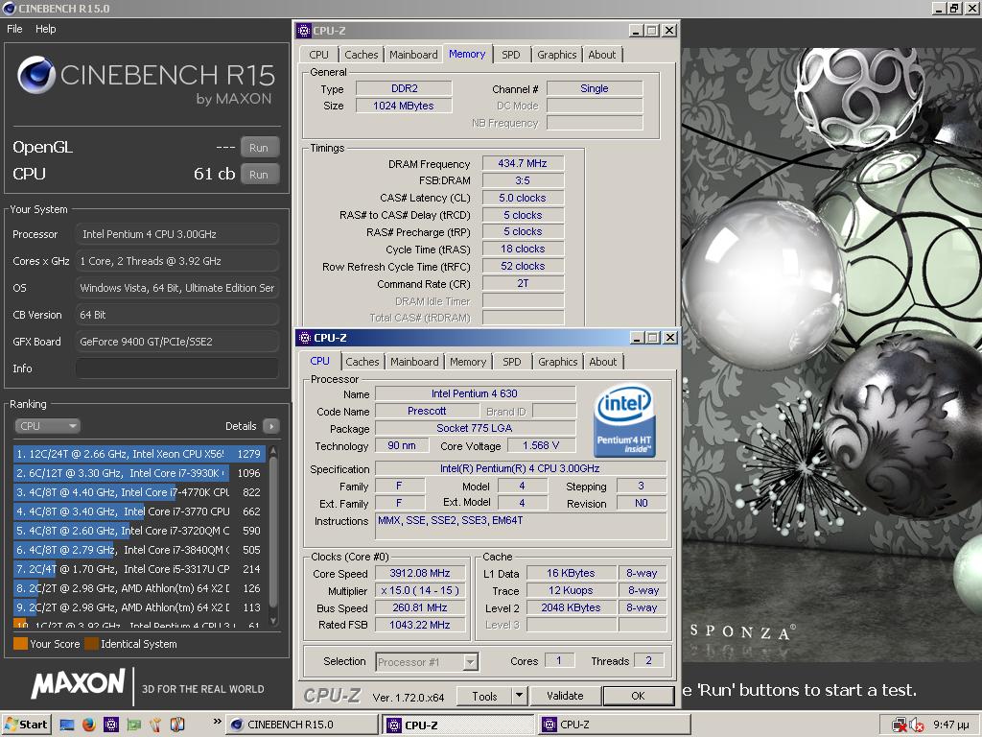Click ranking list scrollbar up arrow
The image size is (982, 737).
(x=273, y=451)
